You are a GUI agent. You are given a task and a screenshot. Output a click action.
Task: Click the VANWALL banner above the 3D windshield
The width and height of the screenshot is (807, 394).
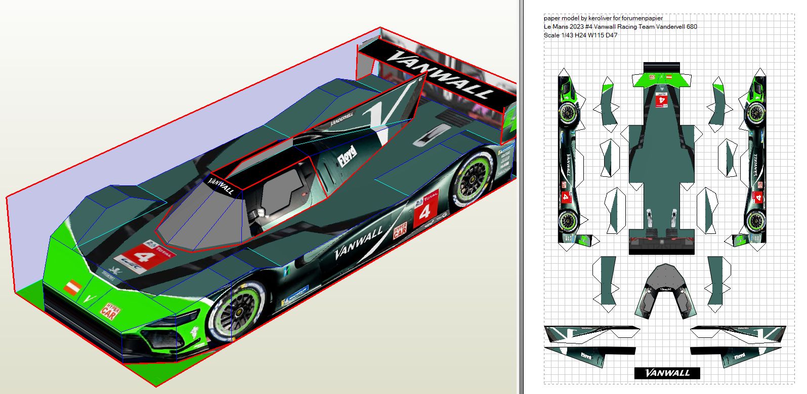coord(221,185)
